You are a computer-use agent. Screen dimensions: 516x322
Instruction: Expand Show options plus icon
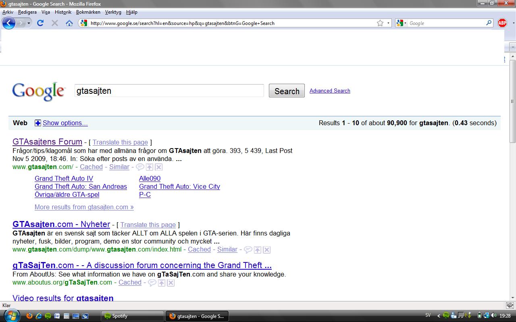pyautogui.click(x=38, y=123)
